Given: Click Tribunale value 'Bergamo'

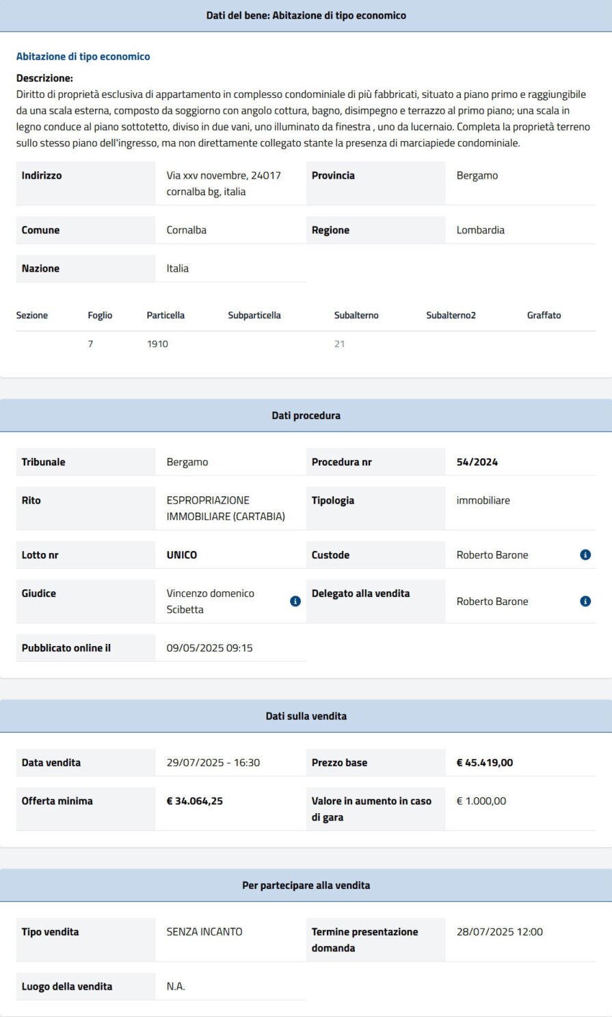Looking at the screenshot, I should click(187, 462).
